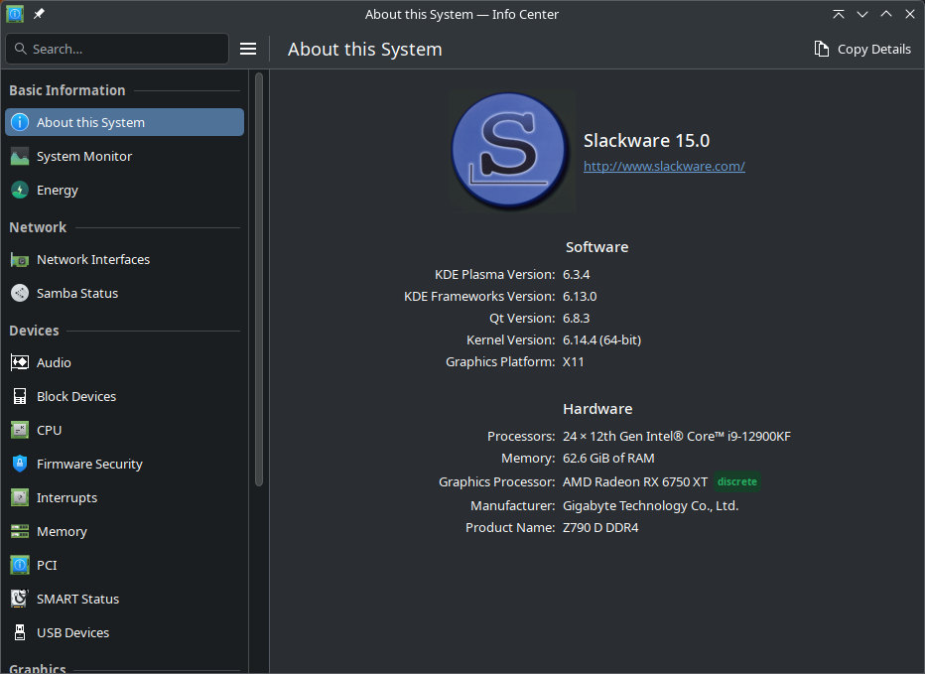This screenshot has height=674, width=925.
Task: Select the Samba Status label
Action: click(x=77, y=294)
